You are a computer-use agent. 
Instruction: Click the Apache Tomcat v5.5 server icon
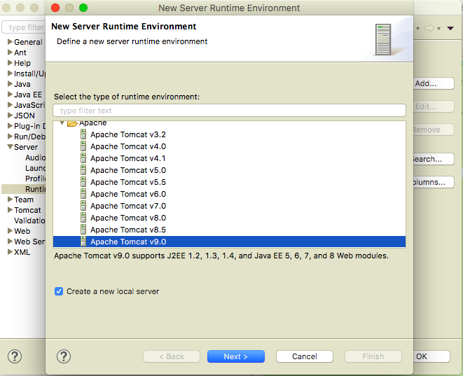83,182
